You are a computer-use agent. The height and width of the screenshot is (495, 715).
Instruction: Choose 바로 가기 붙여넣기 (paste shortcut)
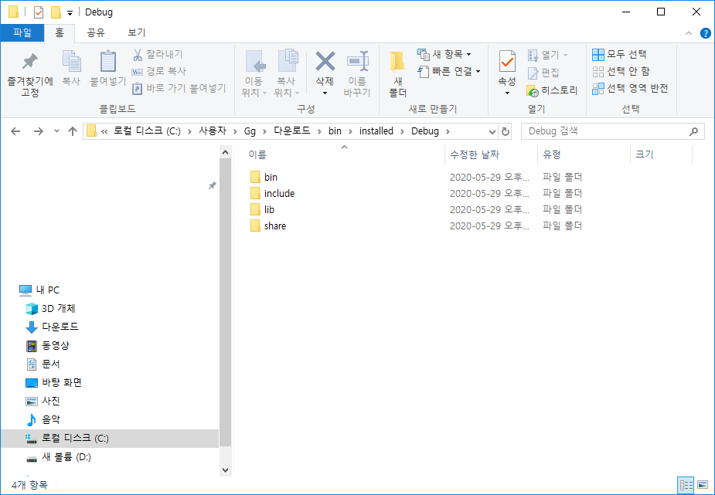click(179, 88)
